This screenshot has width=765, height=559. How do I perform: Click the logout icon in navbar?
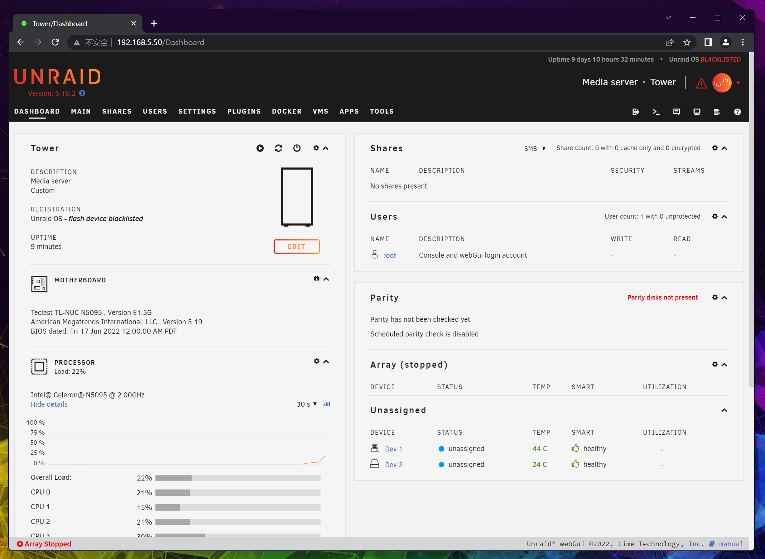pos(636,112)
